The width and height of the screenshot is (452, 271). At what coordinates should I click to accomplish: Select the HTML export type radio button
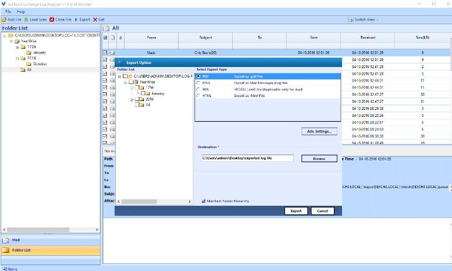(x=198, y=96)
